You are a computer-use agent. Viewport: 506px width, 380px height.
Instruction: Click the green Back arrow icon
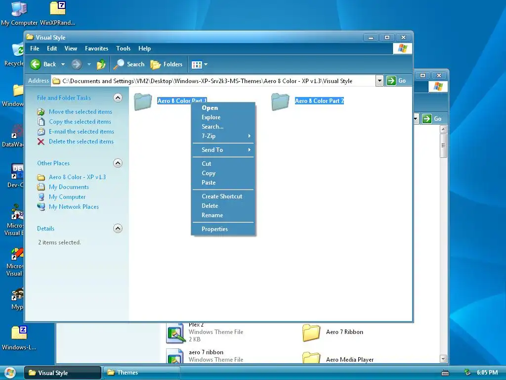coord(36,64)
